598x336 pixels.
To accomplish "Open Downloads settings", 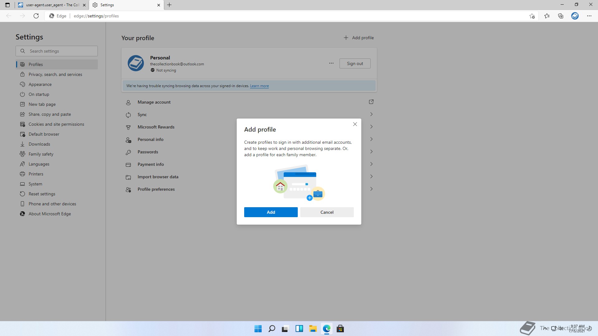I will coord(57,144).
